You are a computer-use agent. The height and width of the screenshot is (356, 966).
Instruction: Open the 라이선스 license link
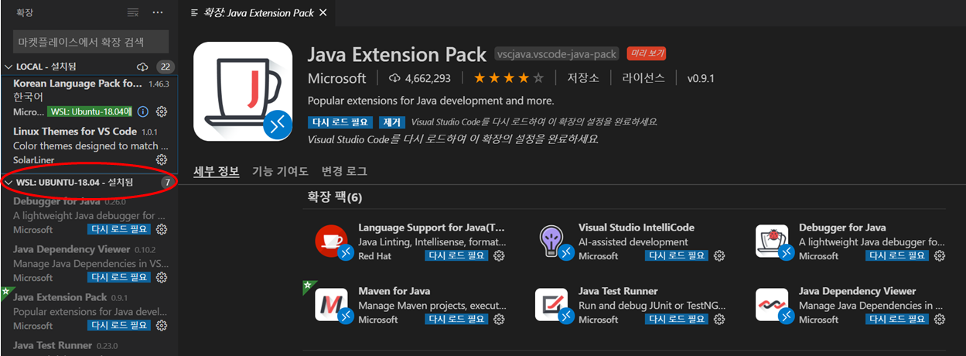coord(643,78)
